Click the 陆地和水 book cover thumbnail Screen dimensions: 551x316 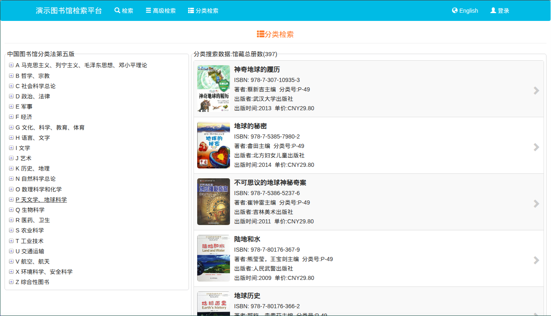click(x=214, y=258)
